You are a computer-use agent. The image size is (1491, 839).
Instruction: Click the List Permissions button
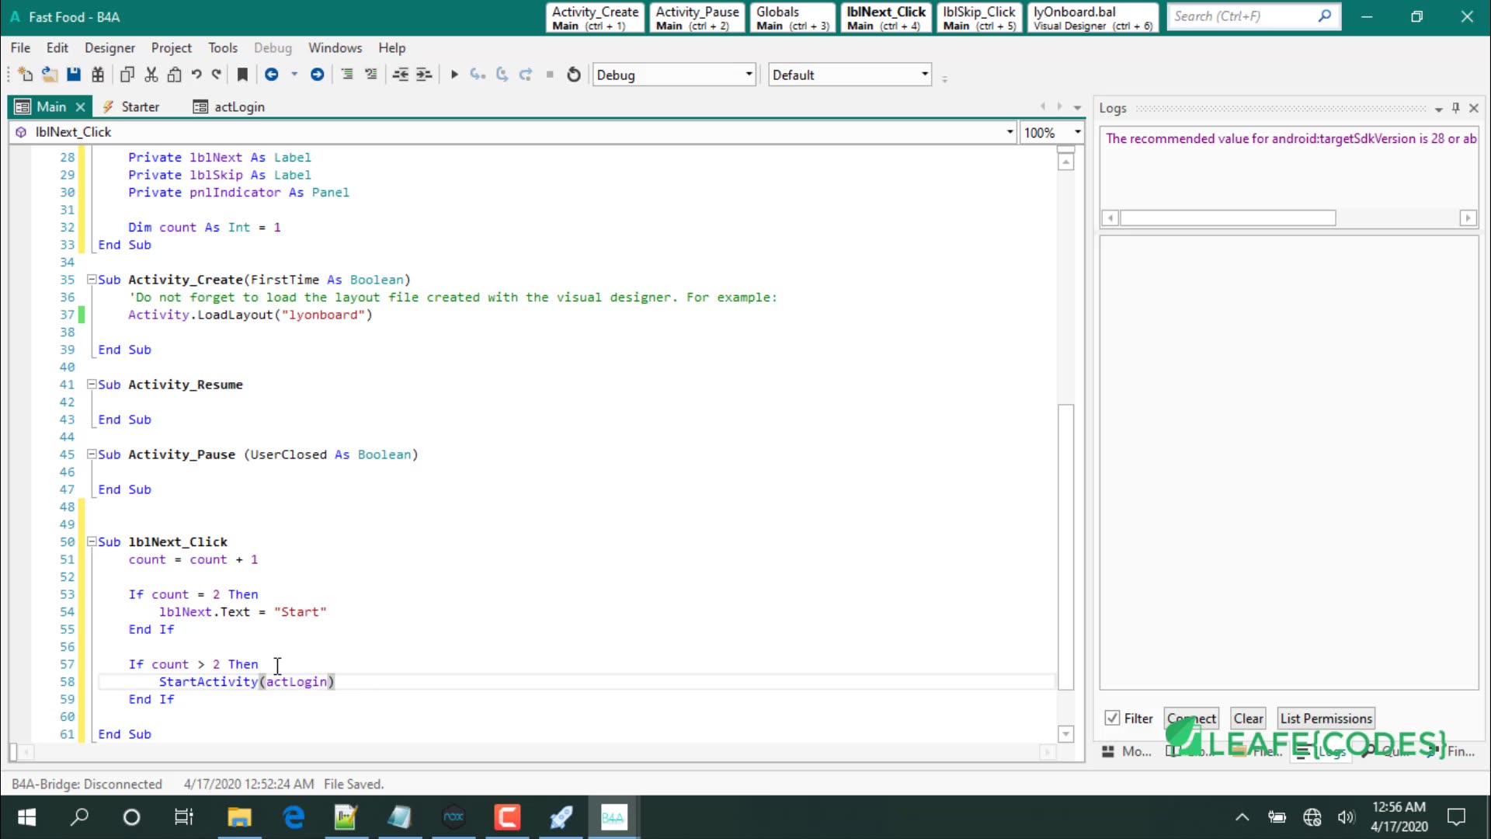coord(1326,719)
